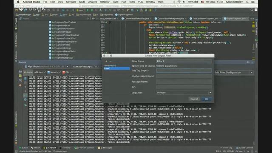Open the Alps Phone device dropdown
The width and height of the screenshot is (272, 153).
point(46,66)
